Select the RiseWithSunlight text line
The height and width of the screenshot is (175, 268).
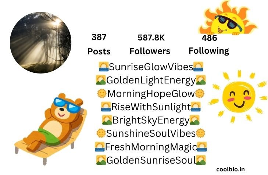click(x=151, y=107)
